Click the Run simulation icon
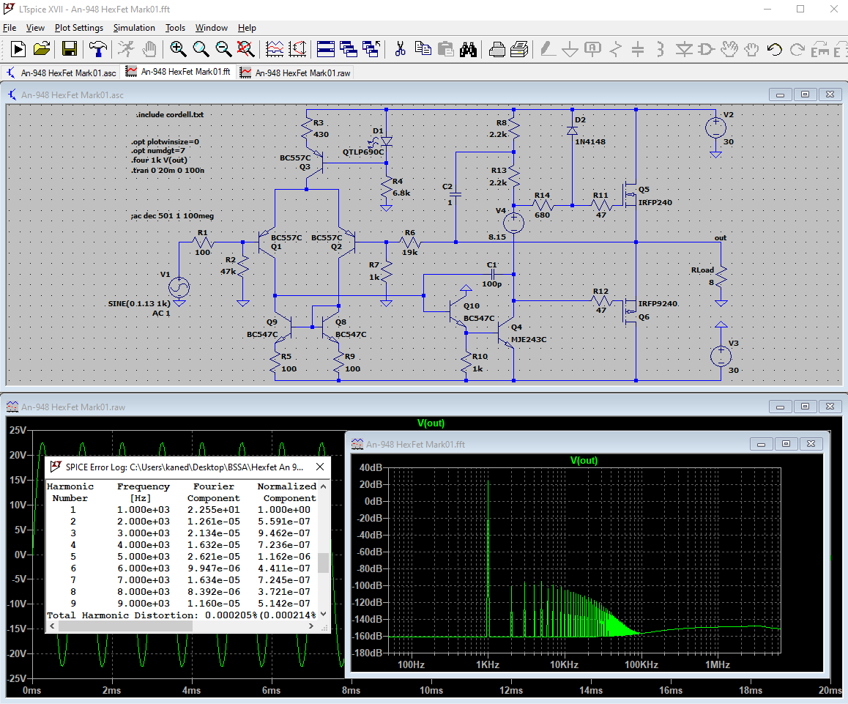The height and width of the screenshot is (704, 848). click(x=18, y=49)
